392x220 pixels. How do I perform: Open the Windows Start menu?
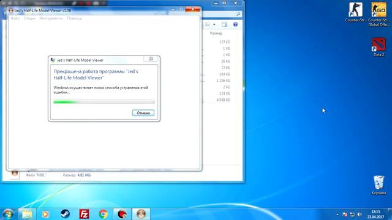pyautogui.click(x=8, y=214)
